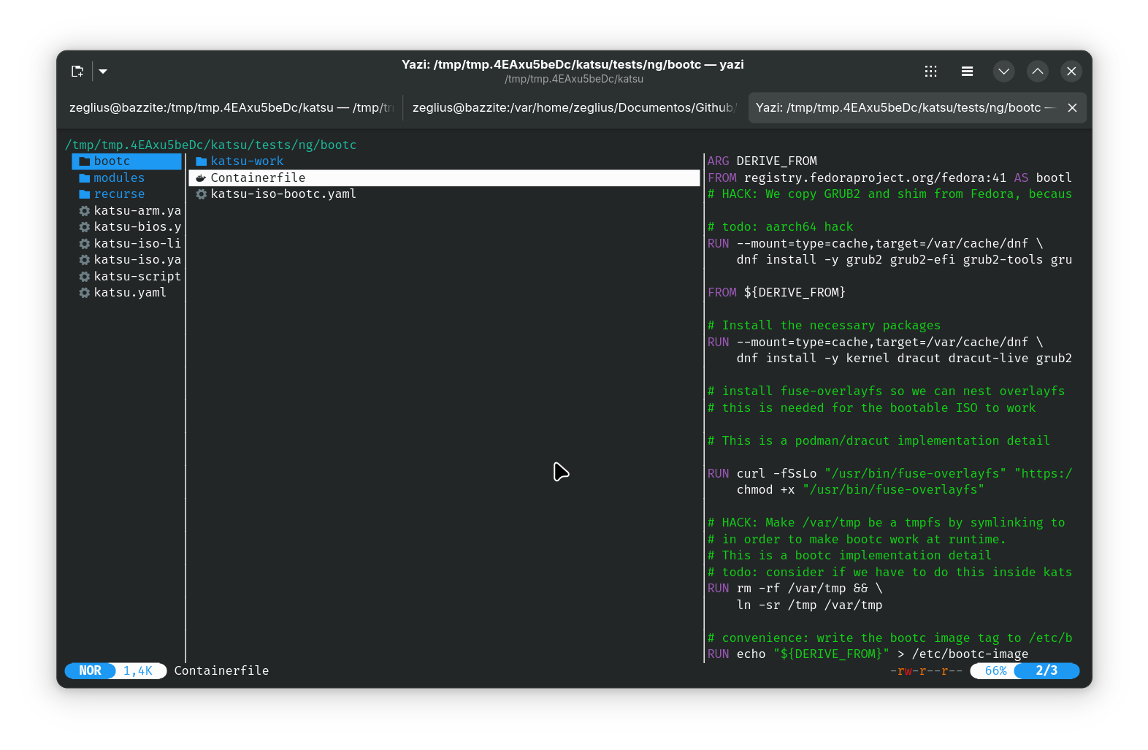The width and height of the screenshot is (1148, 750).
Task: Open the grid overview icon in title bar
Action: (x=930, y=71)
